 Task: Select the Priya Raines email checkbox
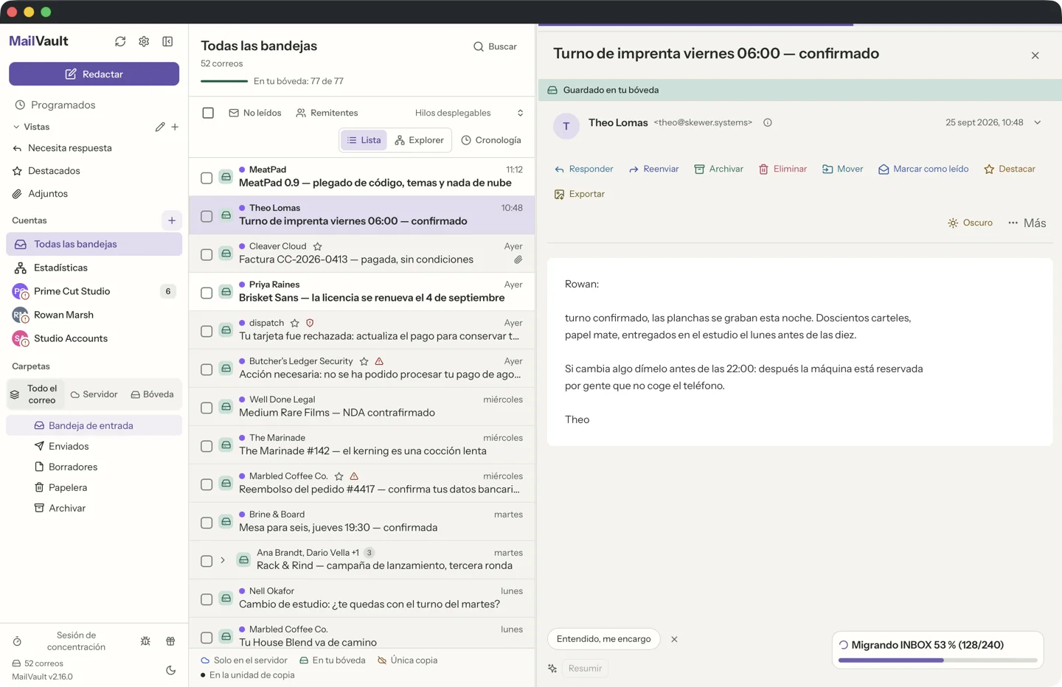coord(206,293)
